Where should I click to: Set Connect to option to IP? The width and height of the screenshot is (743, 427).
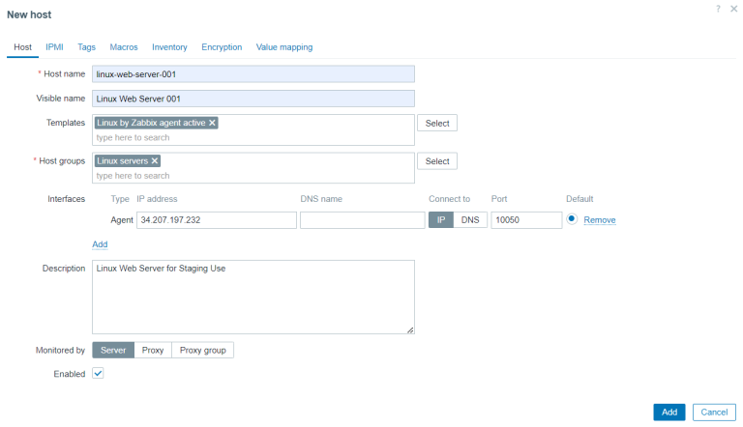coord(440,220)
